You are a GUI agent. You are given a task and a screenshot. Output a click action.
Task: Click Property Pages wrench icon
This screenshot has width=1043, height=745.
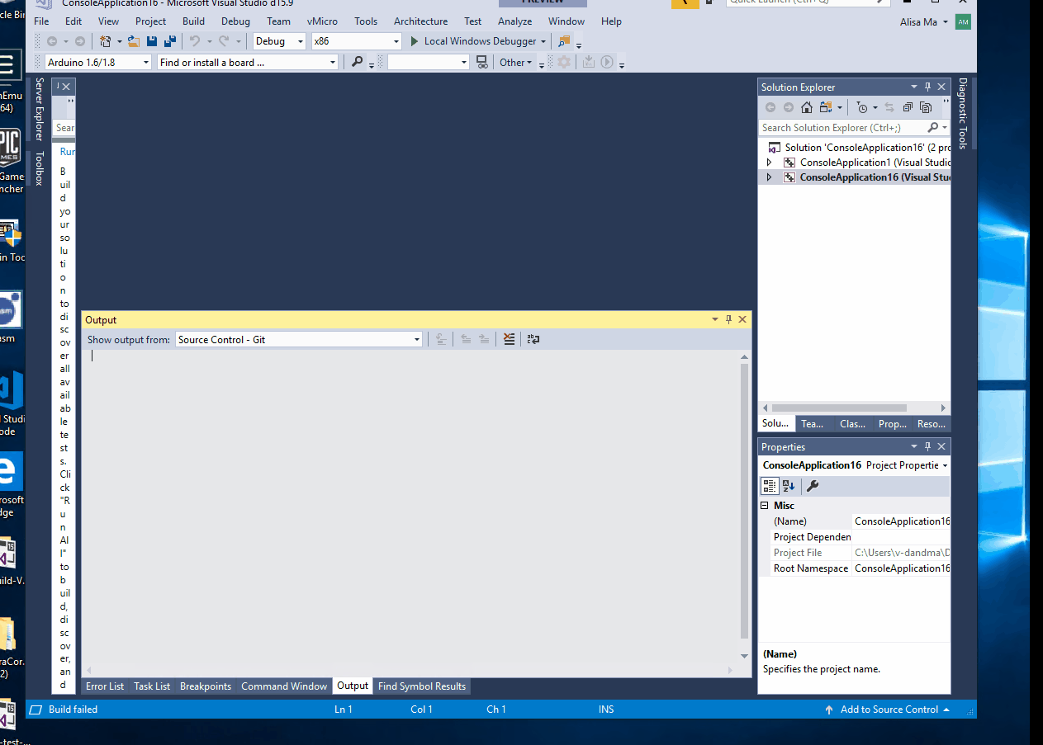click(x=813, y=486)
